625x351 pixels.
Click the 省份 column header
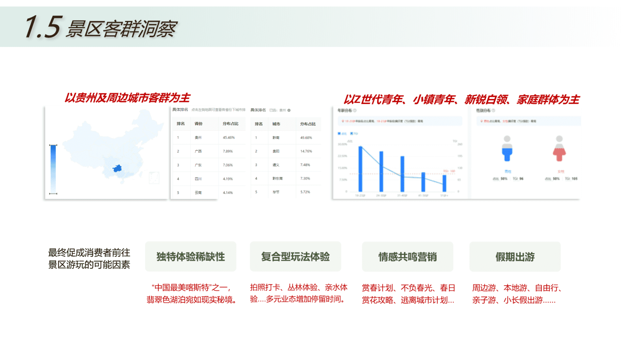[x=198, y=124]
